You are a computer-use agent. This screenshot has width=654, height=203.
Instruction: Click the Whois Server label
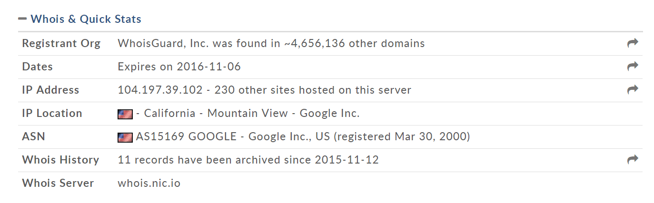point(58,184)
